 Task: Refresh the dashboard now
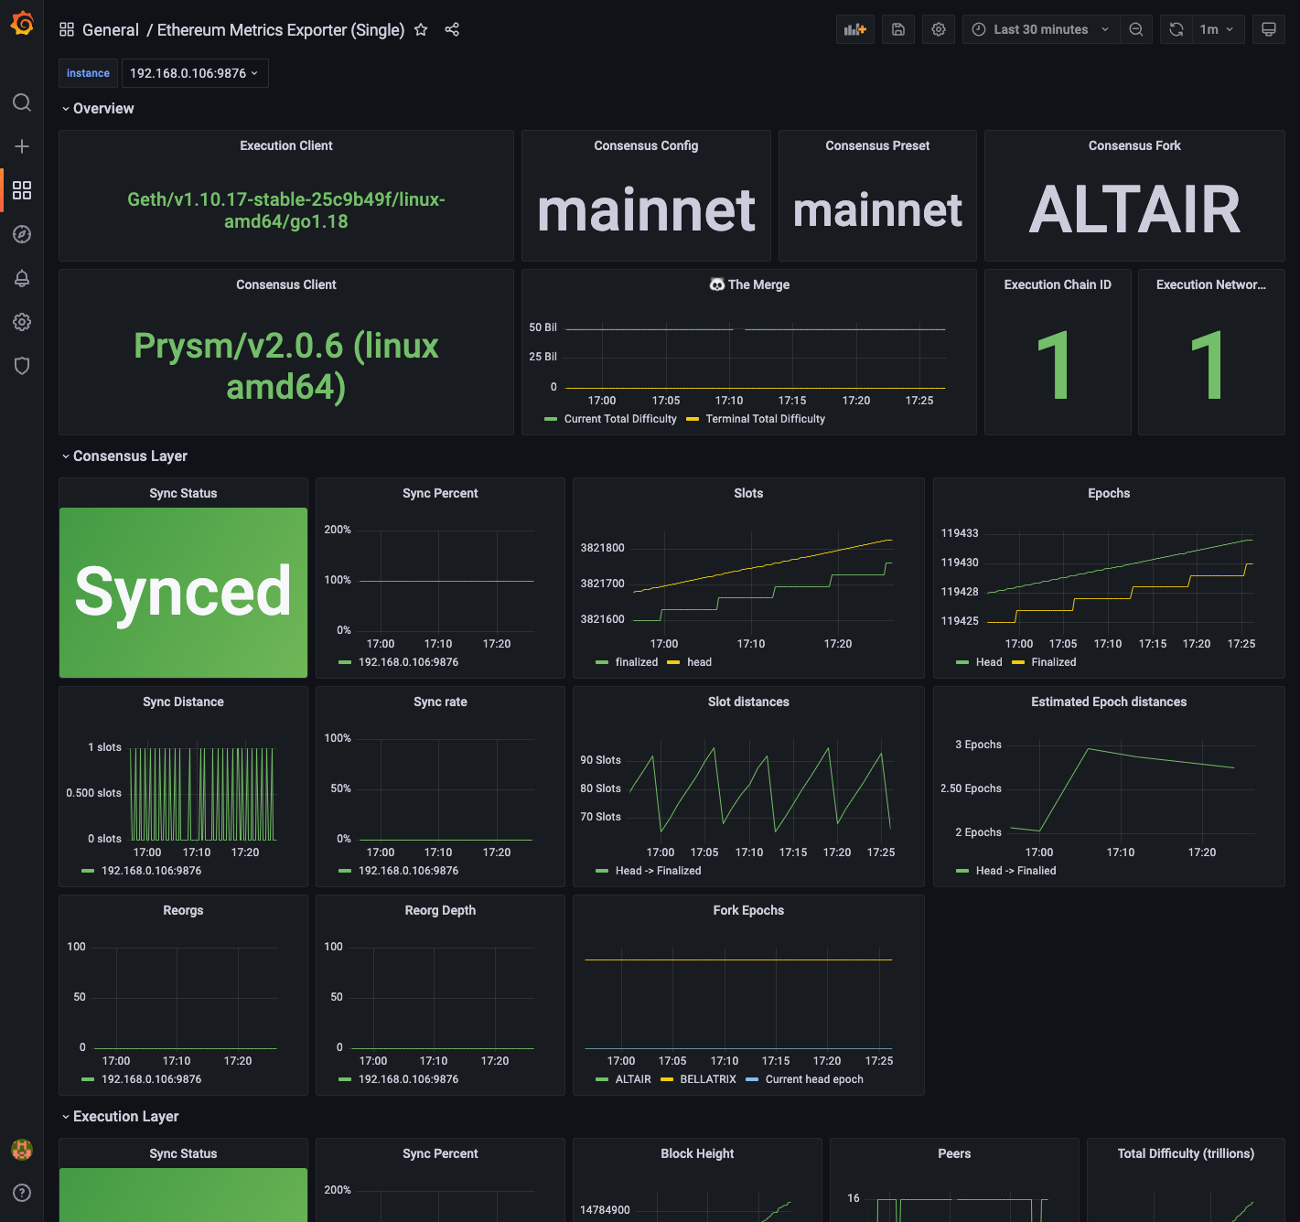tap(1176, 29)
